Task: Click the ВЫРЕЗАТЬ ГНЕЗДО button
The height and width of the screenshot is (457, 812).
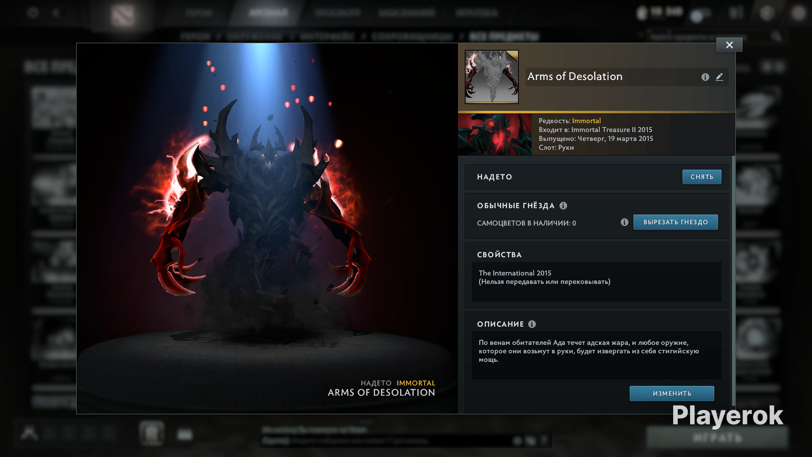Action: pyautogui.click(x=675, y=222)
